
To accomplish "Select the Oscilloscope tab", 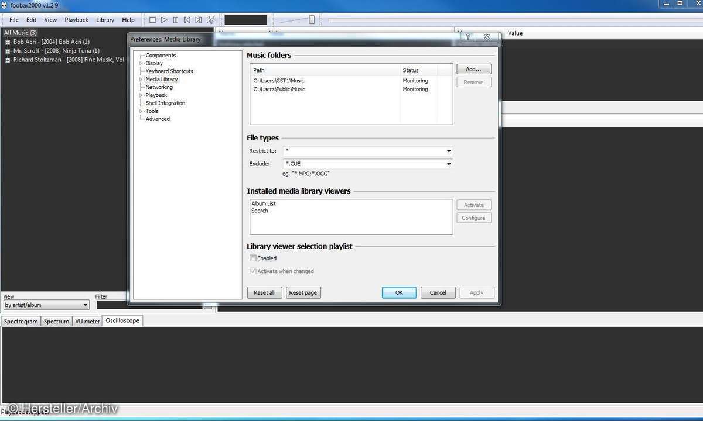I will pos(122,320).
